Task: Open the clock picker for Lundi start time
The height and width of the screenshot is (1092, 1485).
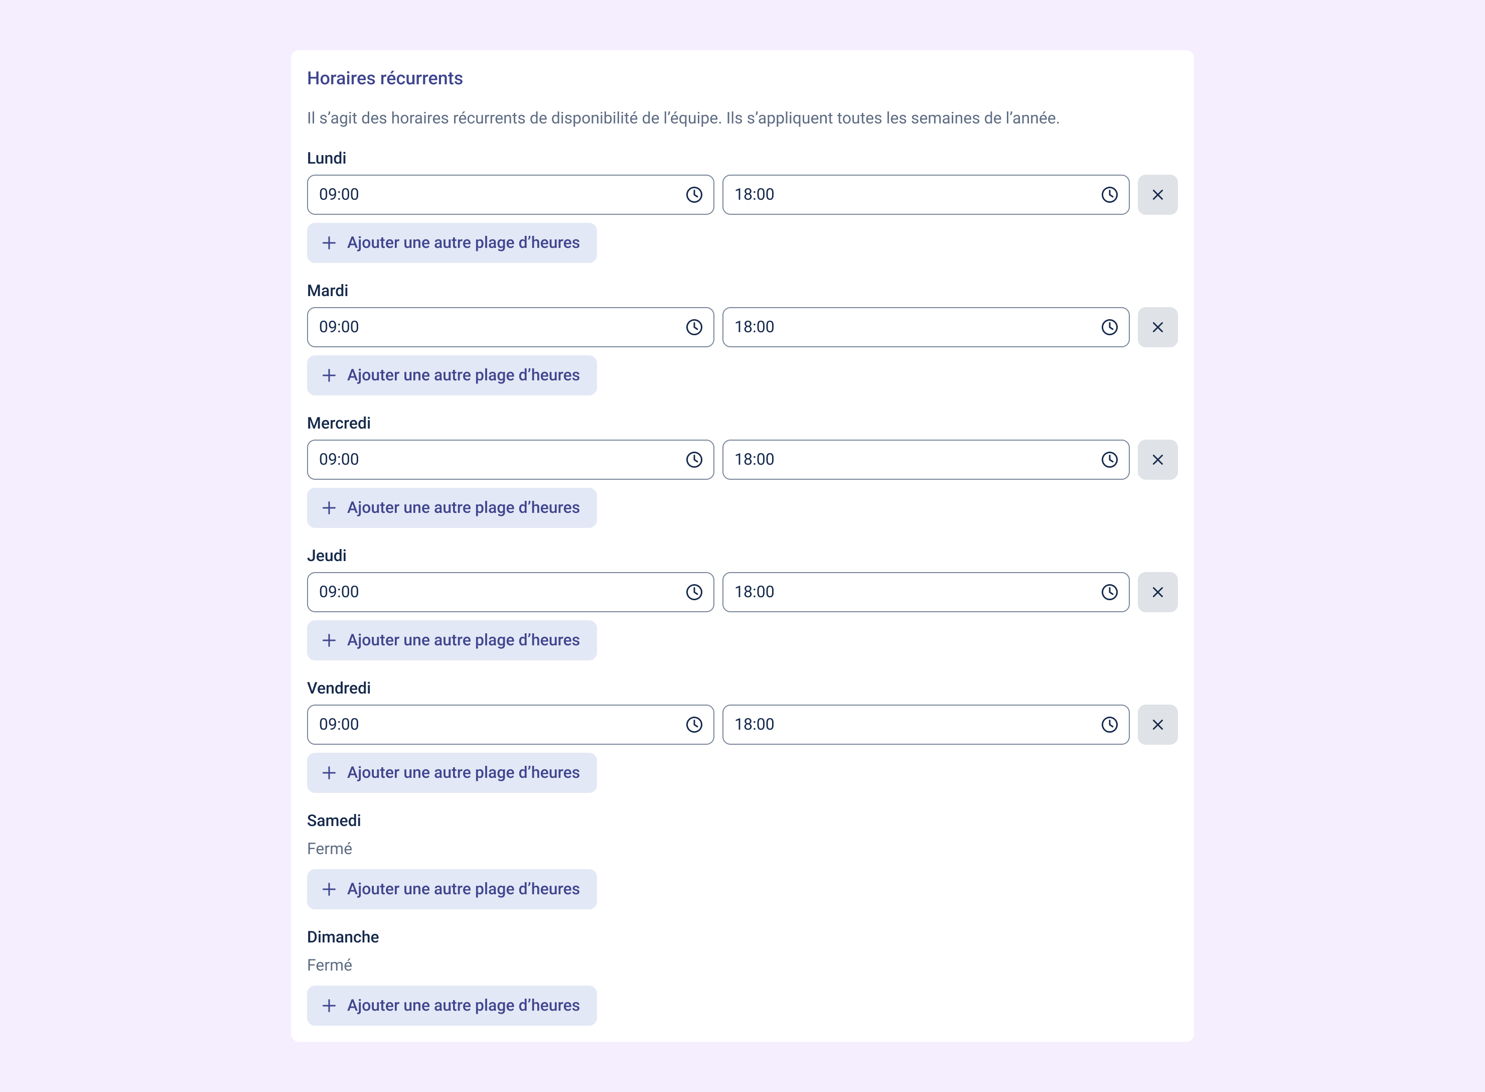Action: [694, 194]
